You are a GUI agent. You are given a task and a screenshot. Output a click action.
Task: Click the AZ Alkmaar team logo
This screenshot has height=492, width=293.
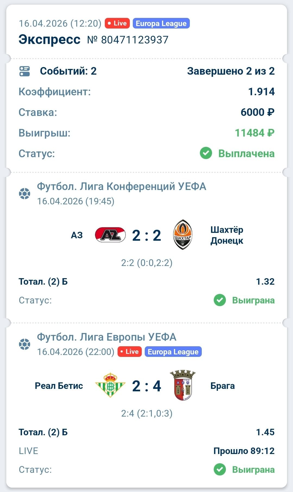tap(110, 235)
